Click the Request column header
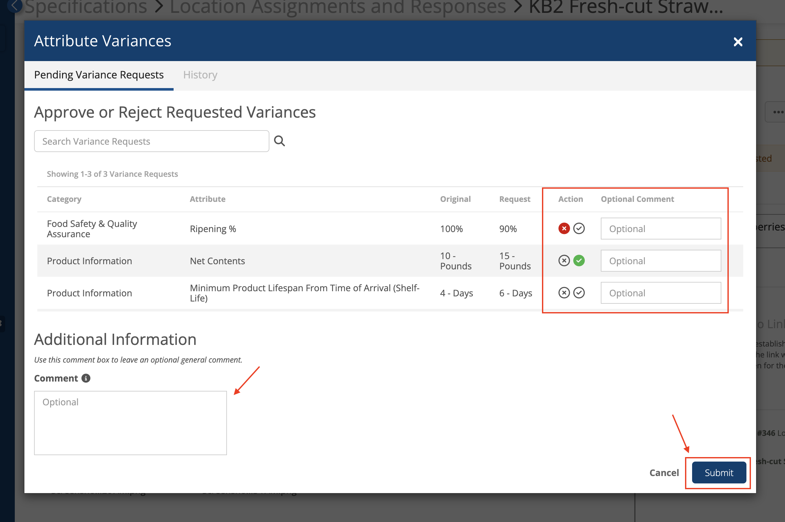The height and width of the screenshot is (522, 785). 515,199
